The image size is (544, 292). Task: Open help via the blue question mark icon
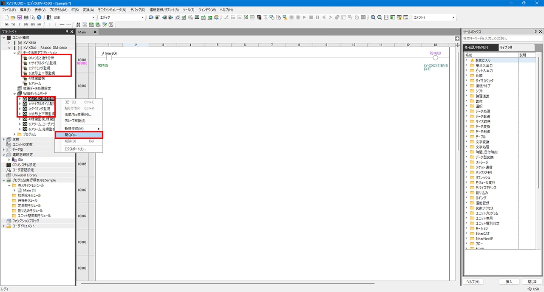(39, 17)
